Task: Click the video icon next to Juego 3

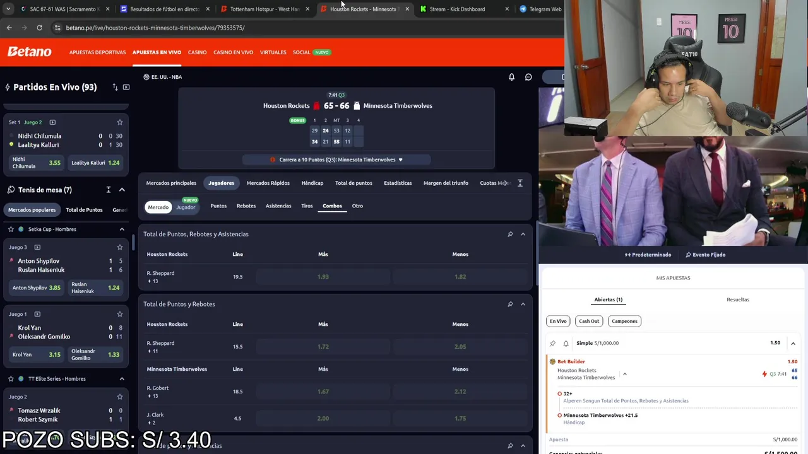Action: tap(37, 247)
